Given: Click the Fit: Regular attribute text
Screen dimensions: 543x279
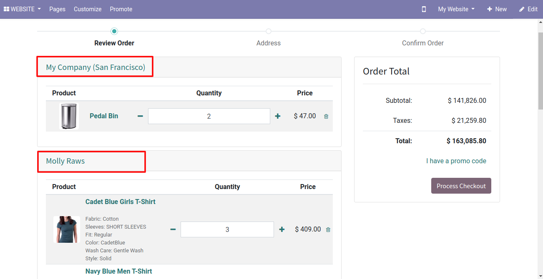Looking at the screenshot, I should click(x=99, y=234).
